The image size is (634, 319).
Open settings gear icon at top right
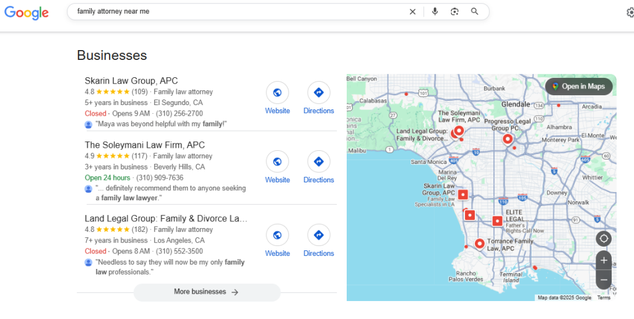[x=630, y=12]
